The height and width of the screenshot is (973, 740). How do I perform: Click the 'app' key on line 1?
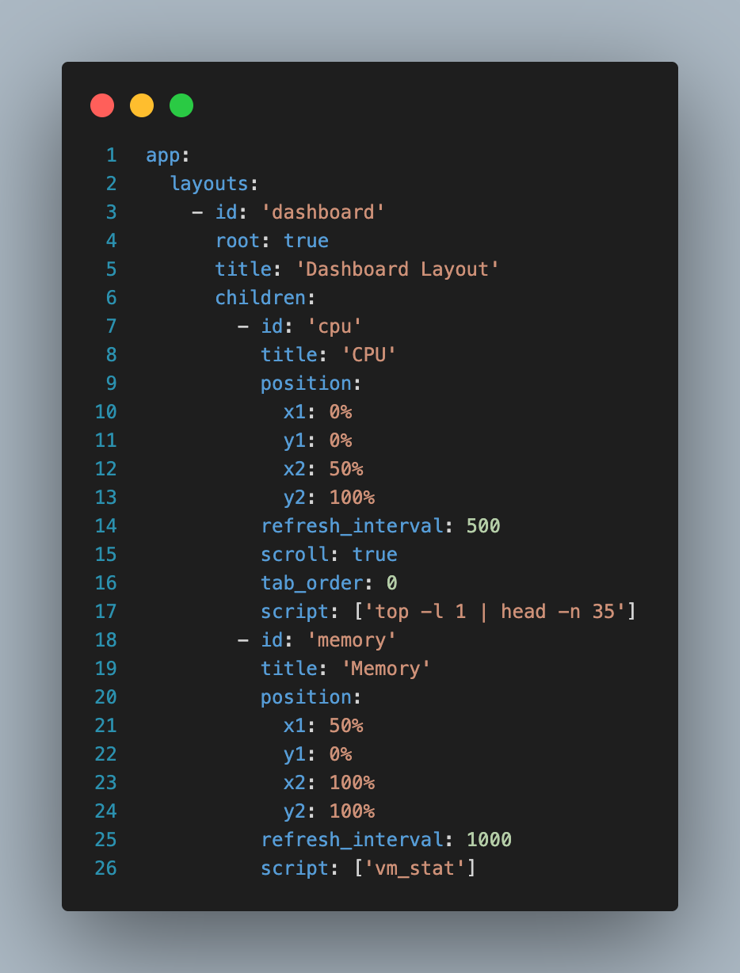163,155
